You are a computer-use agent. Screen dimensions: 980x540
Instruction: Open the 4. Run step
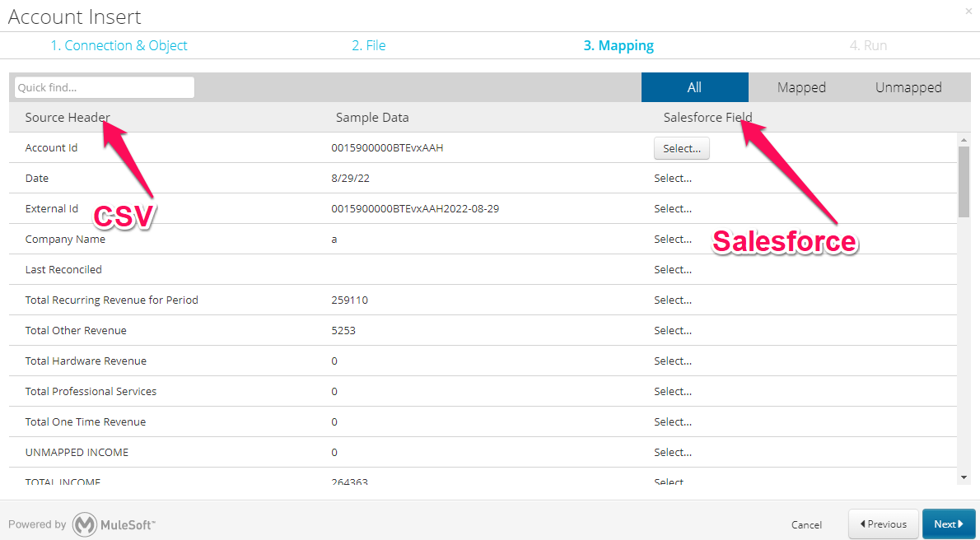coord(868,45)
